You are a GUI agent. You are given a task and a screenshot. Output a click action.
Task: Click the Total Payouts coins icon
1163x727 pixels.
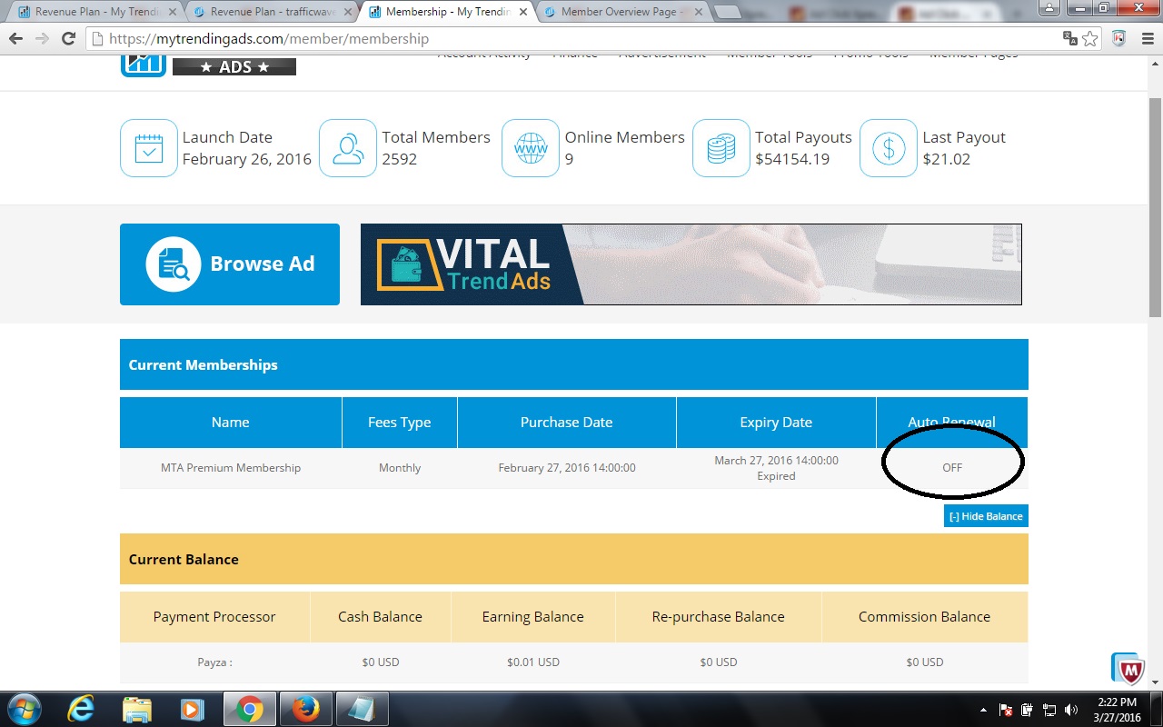[x=721, y=148]
